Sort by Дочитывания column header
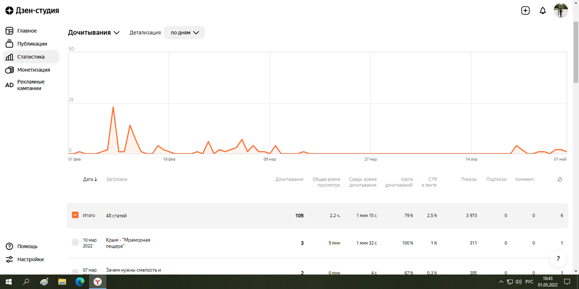Viewport: 579px width, 289px height. point(289,179)
